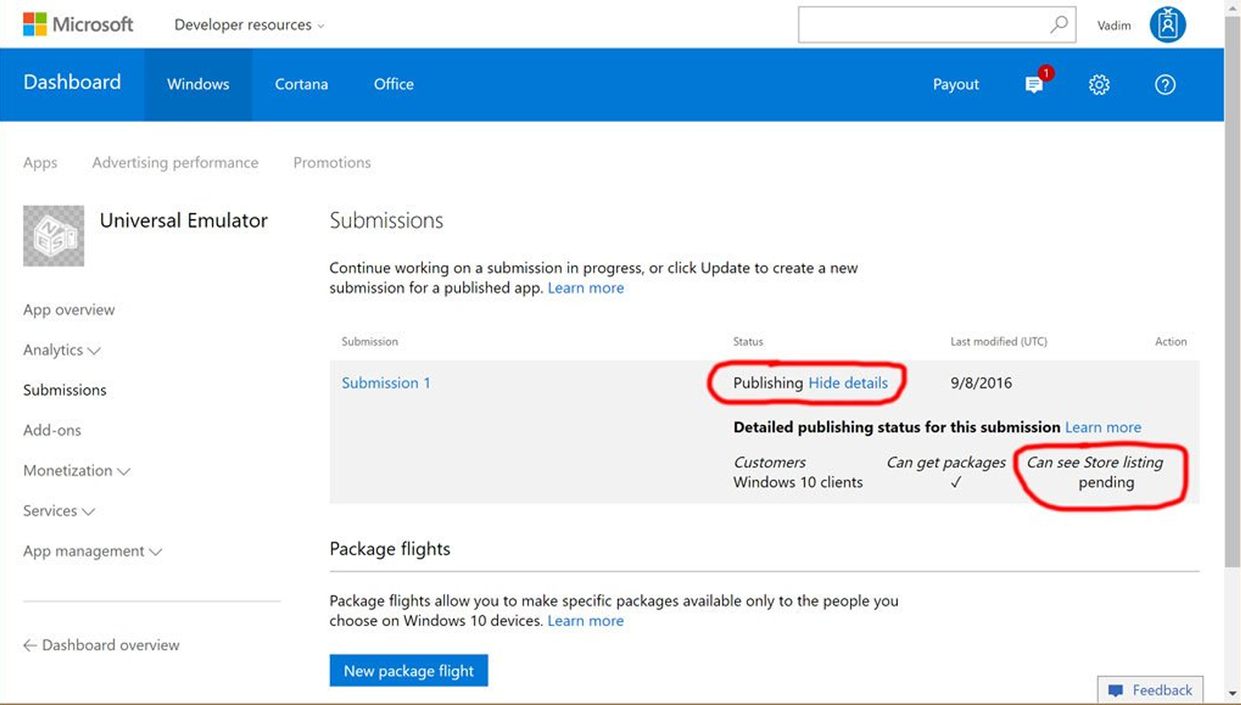
Task: Click the Universal Emulator app thumbnail
Action: point(54,236)
